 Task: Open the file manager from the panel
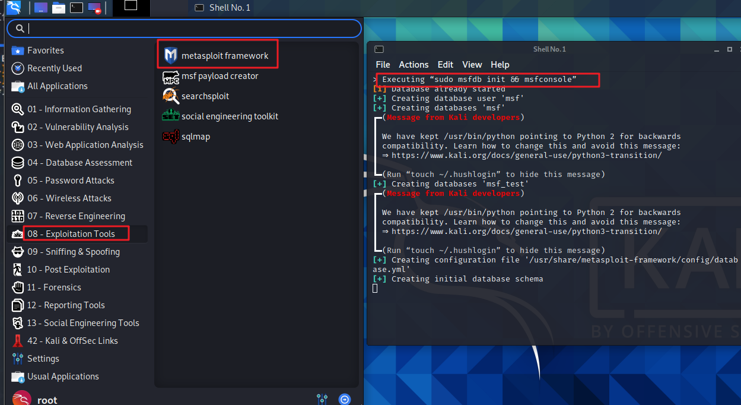(58, 8)
